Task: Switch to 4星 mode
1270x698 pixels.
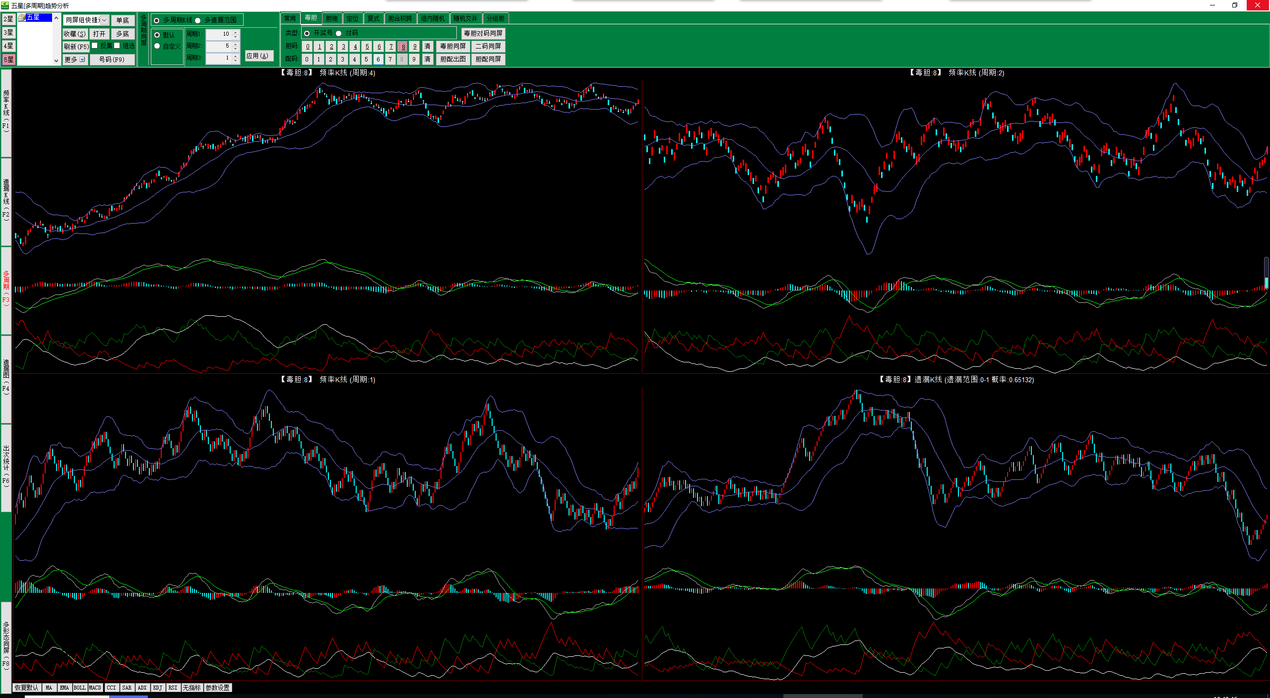Action: click(x=8, y=46)
